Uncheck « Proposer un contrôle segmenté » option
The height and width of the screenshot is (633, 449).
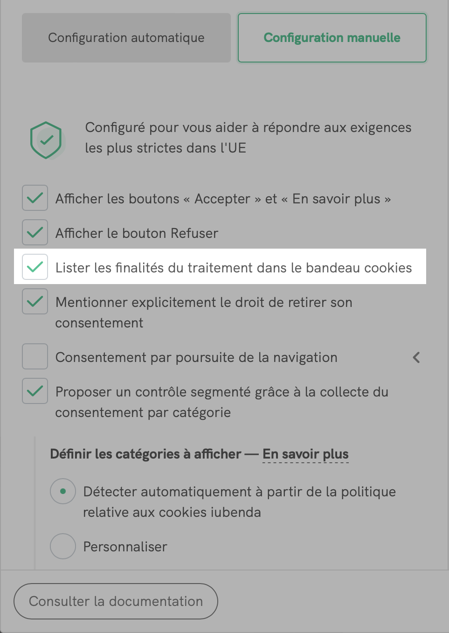(35, 391)
